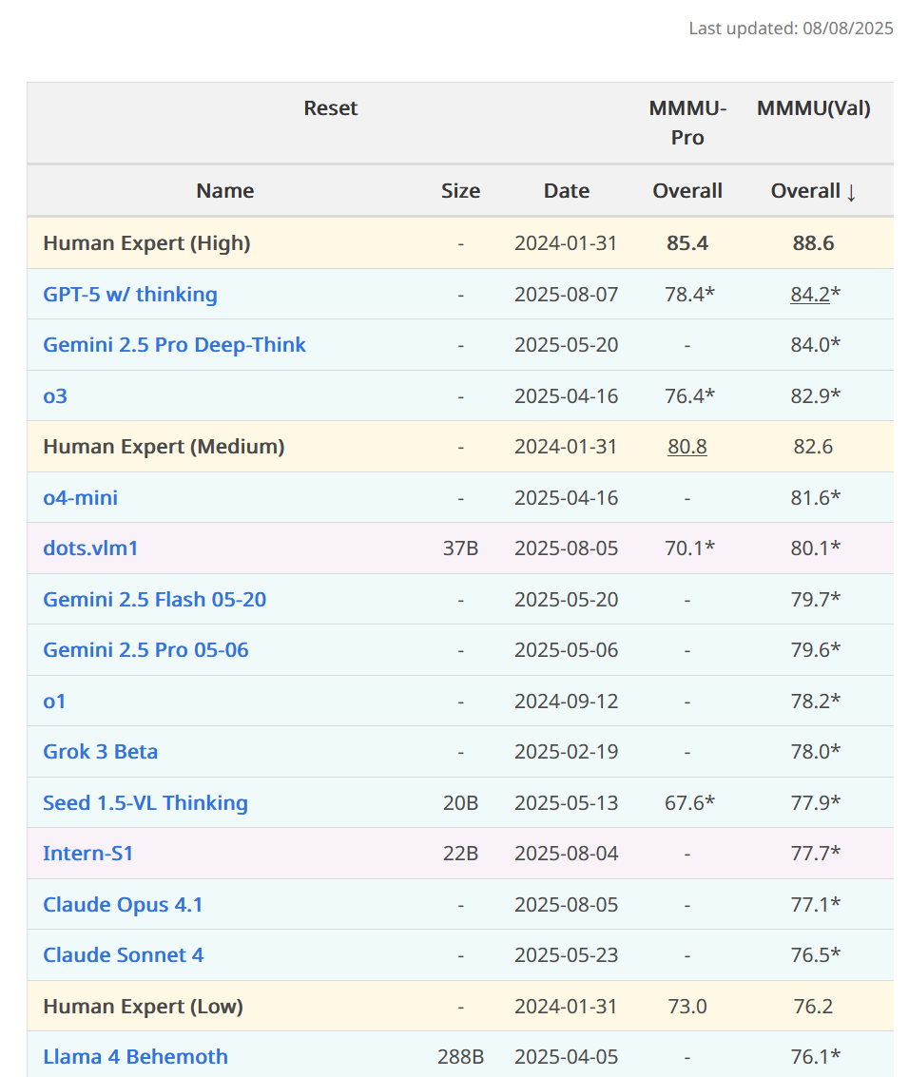This screenshot has height=1077, width=909.
Task: Click the 76.1* Llama 4 Behemoth score
Action: click(815, 1056)
